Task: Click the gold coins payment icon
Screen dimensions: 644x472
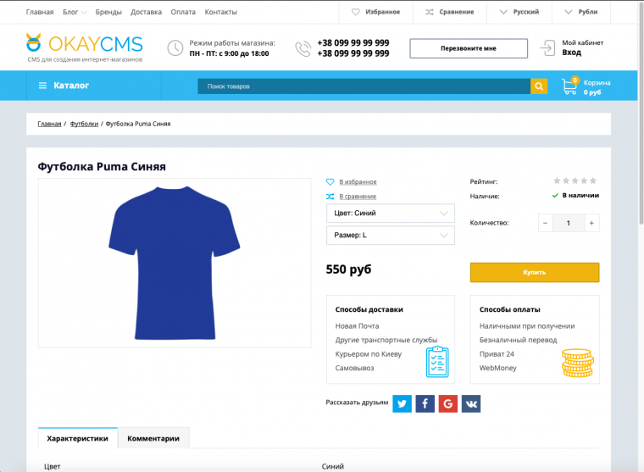Action: [x=577, y=363]
